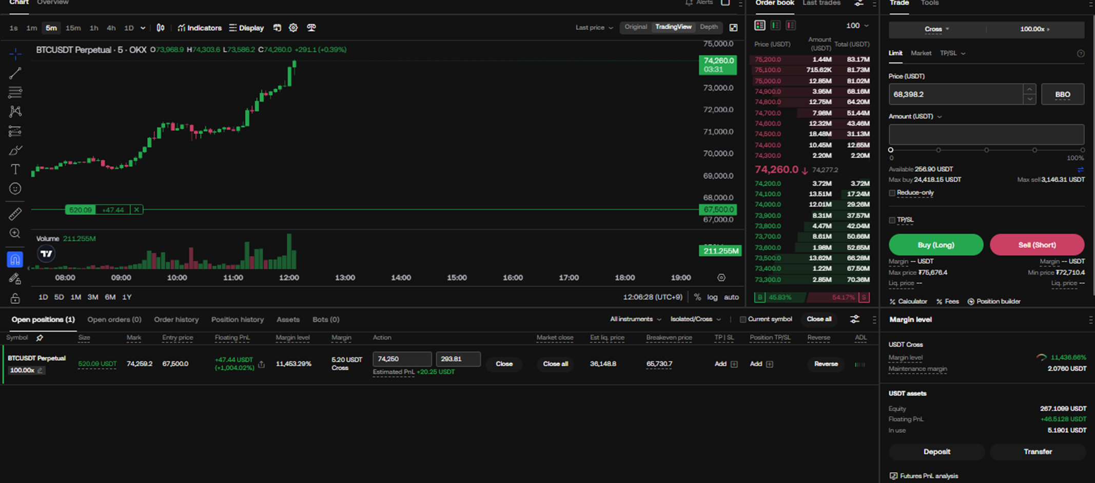The image size is (1095, 483).
Task: Open the positions table settings icon
Action: coord(854,319)
